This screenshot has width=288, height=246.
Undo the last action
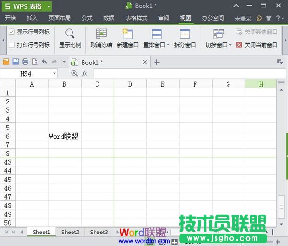tap(44, 62)
